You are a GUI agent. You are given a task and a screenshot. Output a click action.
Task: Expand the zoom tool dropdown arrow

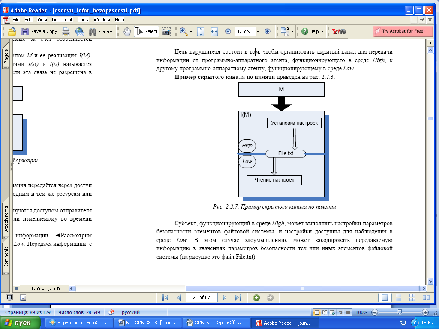pyautogui.click(x=191, y=32)
